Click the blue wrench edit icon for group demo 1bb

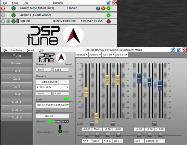click(98, 8)
